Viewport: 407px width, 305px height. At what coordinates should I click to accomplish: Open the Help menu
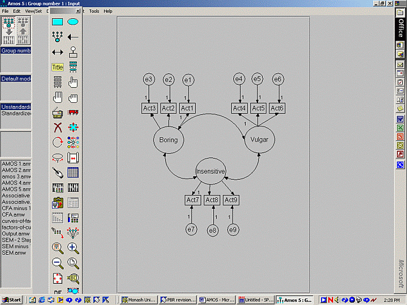(x=108, y=11)
